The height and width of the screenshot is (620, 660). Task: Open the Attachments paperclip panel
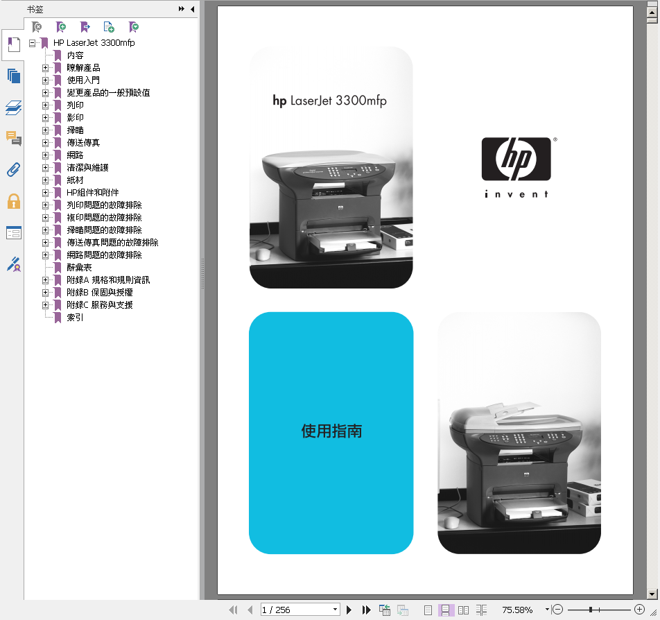pyautogui.click(x=13, y=170)
